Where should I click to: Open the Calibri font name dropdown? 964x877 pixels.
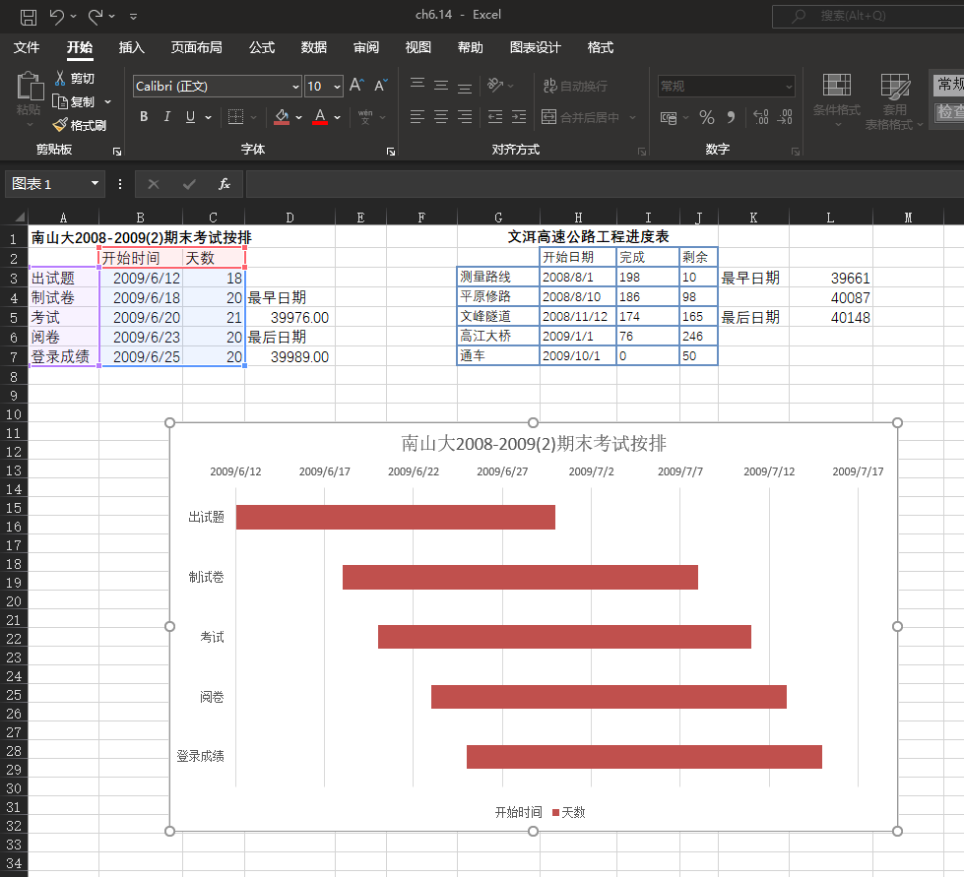(295, 87)
